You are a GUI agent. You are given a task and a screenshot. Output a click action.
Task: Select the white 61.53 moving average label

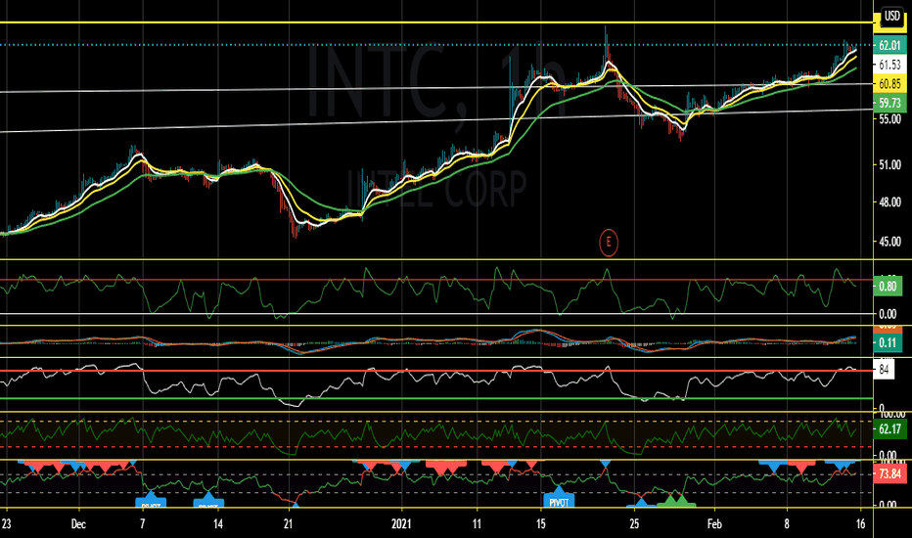pyautogui.click(x=889, y=65)
